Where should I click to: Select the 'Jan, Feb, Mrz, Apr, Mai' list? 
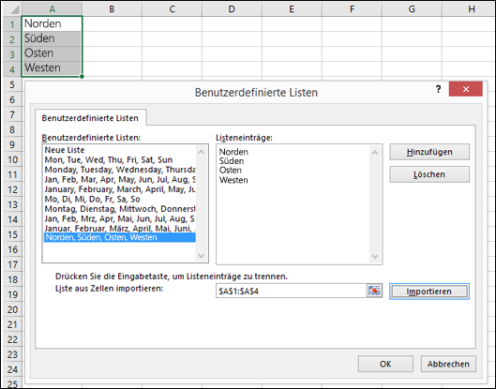click(x=120, y=218)
